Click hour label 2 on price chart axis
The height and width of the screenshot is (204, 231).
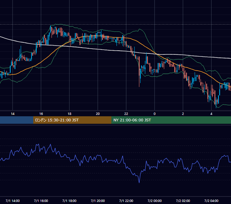(183, 114)
